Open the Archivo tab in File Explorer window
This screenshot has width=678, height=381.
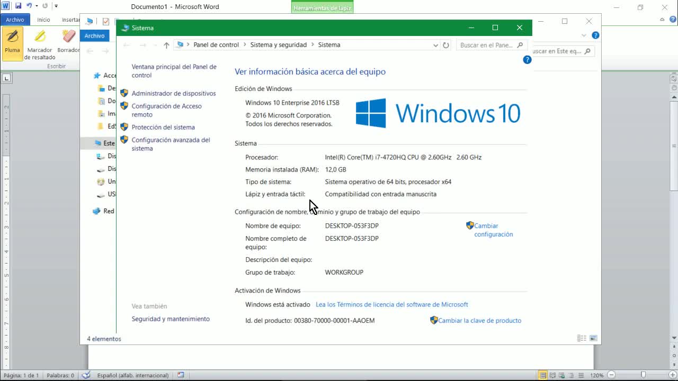coord(94,35)
